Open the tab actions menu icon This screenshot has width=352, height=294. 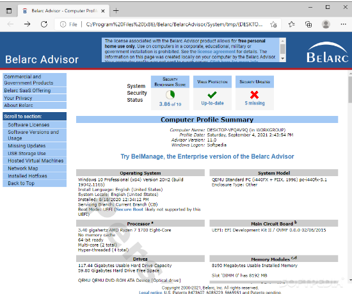tap(9, 10)
